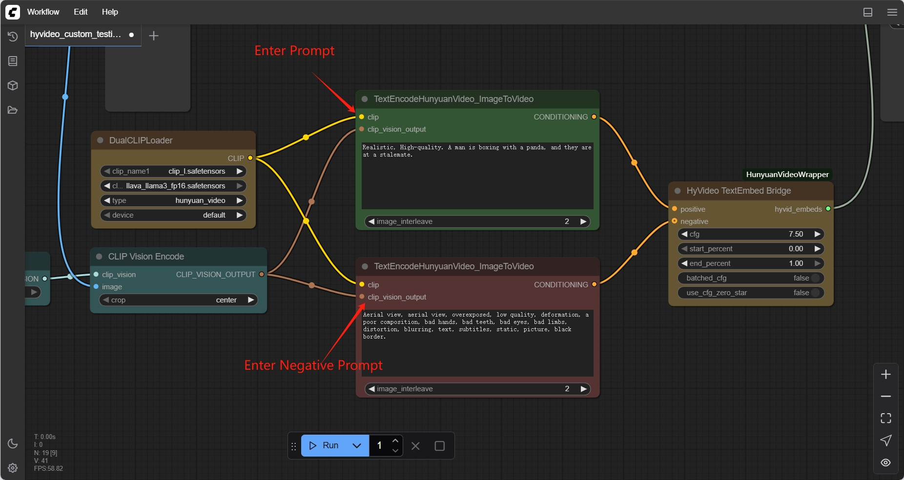This screenshot has width=904, height=480.
Task: Increase the cfg value with right arrow
Action: 817,234
